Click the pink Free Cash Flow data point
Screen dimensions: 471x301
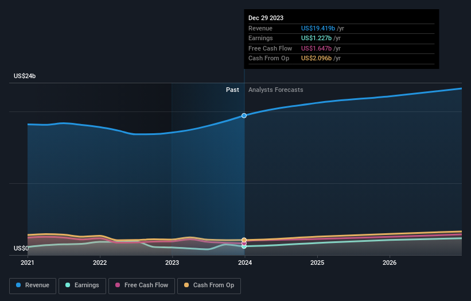coord(244,243)
